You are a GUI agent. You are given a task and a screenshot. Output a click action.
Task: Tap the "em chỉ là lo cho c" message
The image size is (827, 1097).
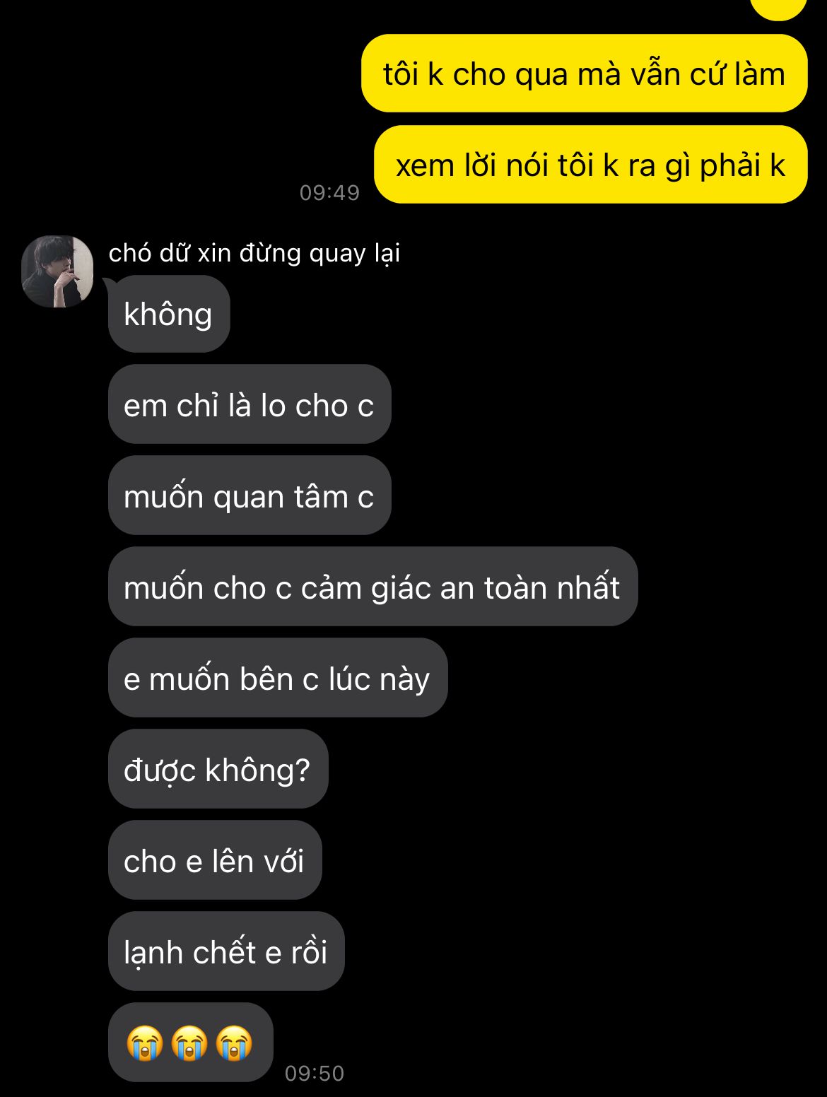click(250, 405)
